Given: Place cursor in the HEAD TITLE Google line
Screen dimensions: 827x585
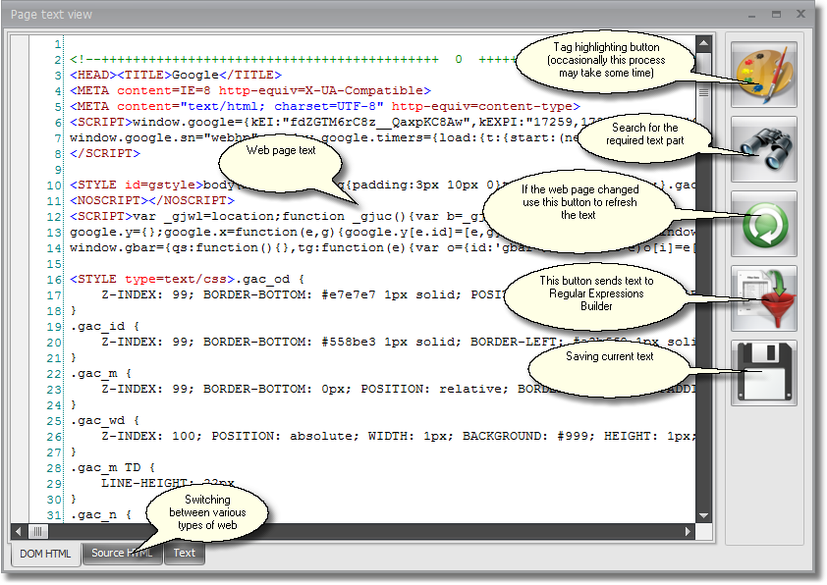Looking at the screenshot, I should click(175, 75).
